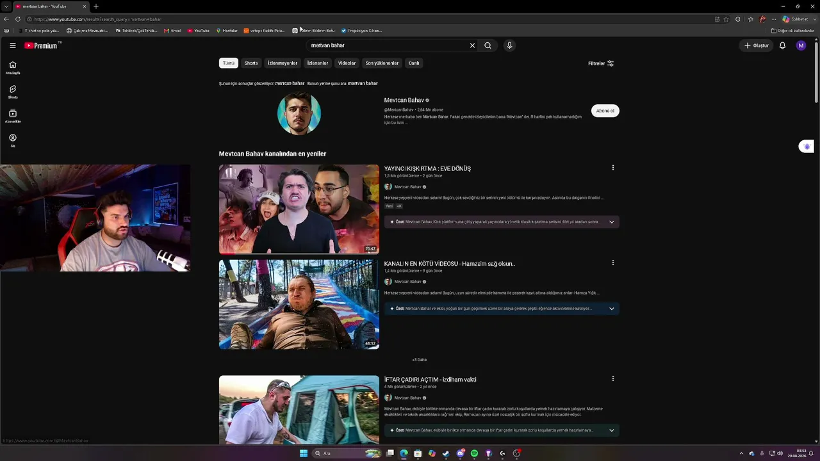Select the Canlı filter chip
This screenshot has height=461, width=820.
[414, 63]
